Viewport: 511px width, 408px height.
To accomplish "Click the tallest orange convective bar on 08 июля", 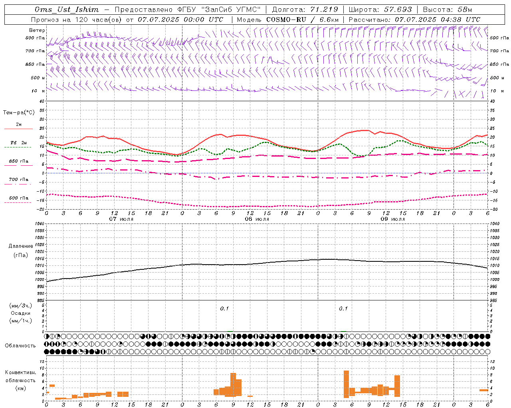I will (x=233, y=385).
